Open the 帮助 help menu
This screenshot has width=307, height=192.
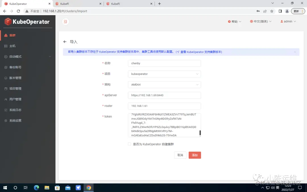click(234, 21)
